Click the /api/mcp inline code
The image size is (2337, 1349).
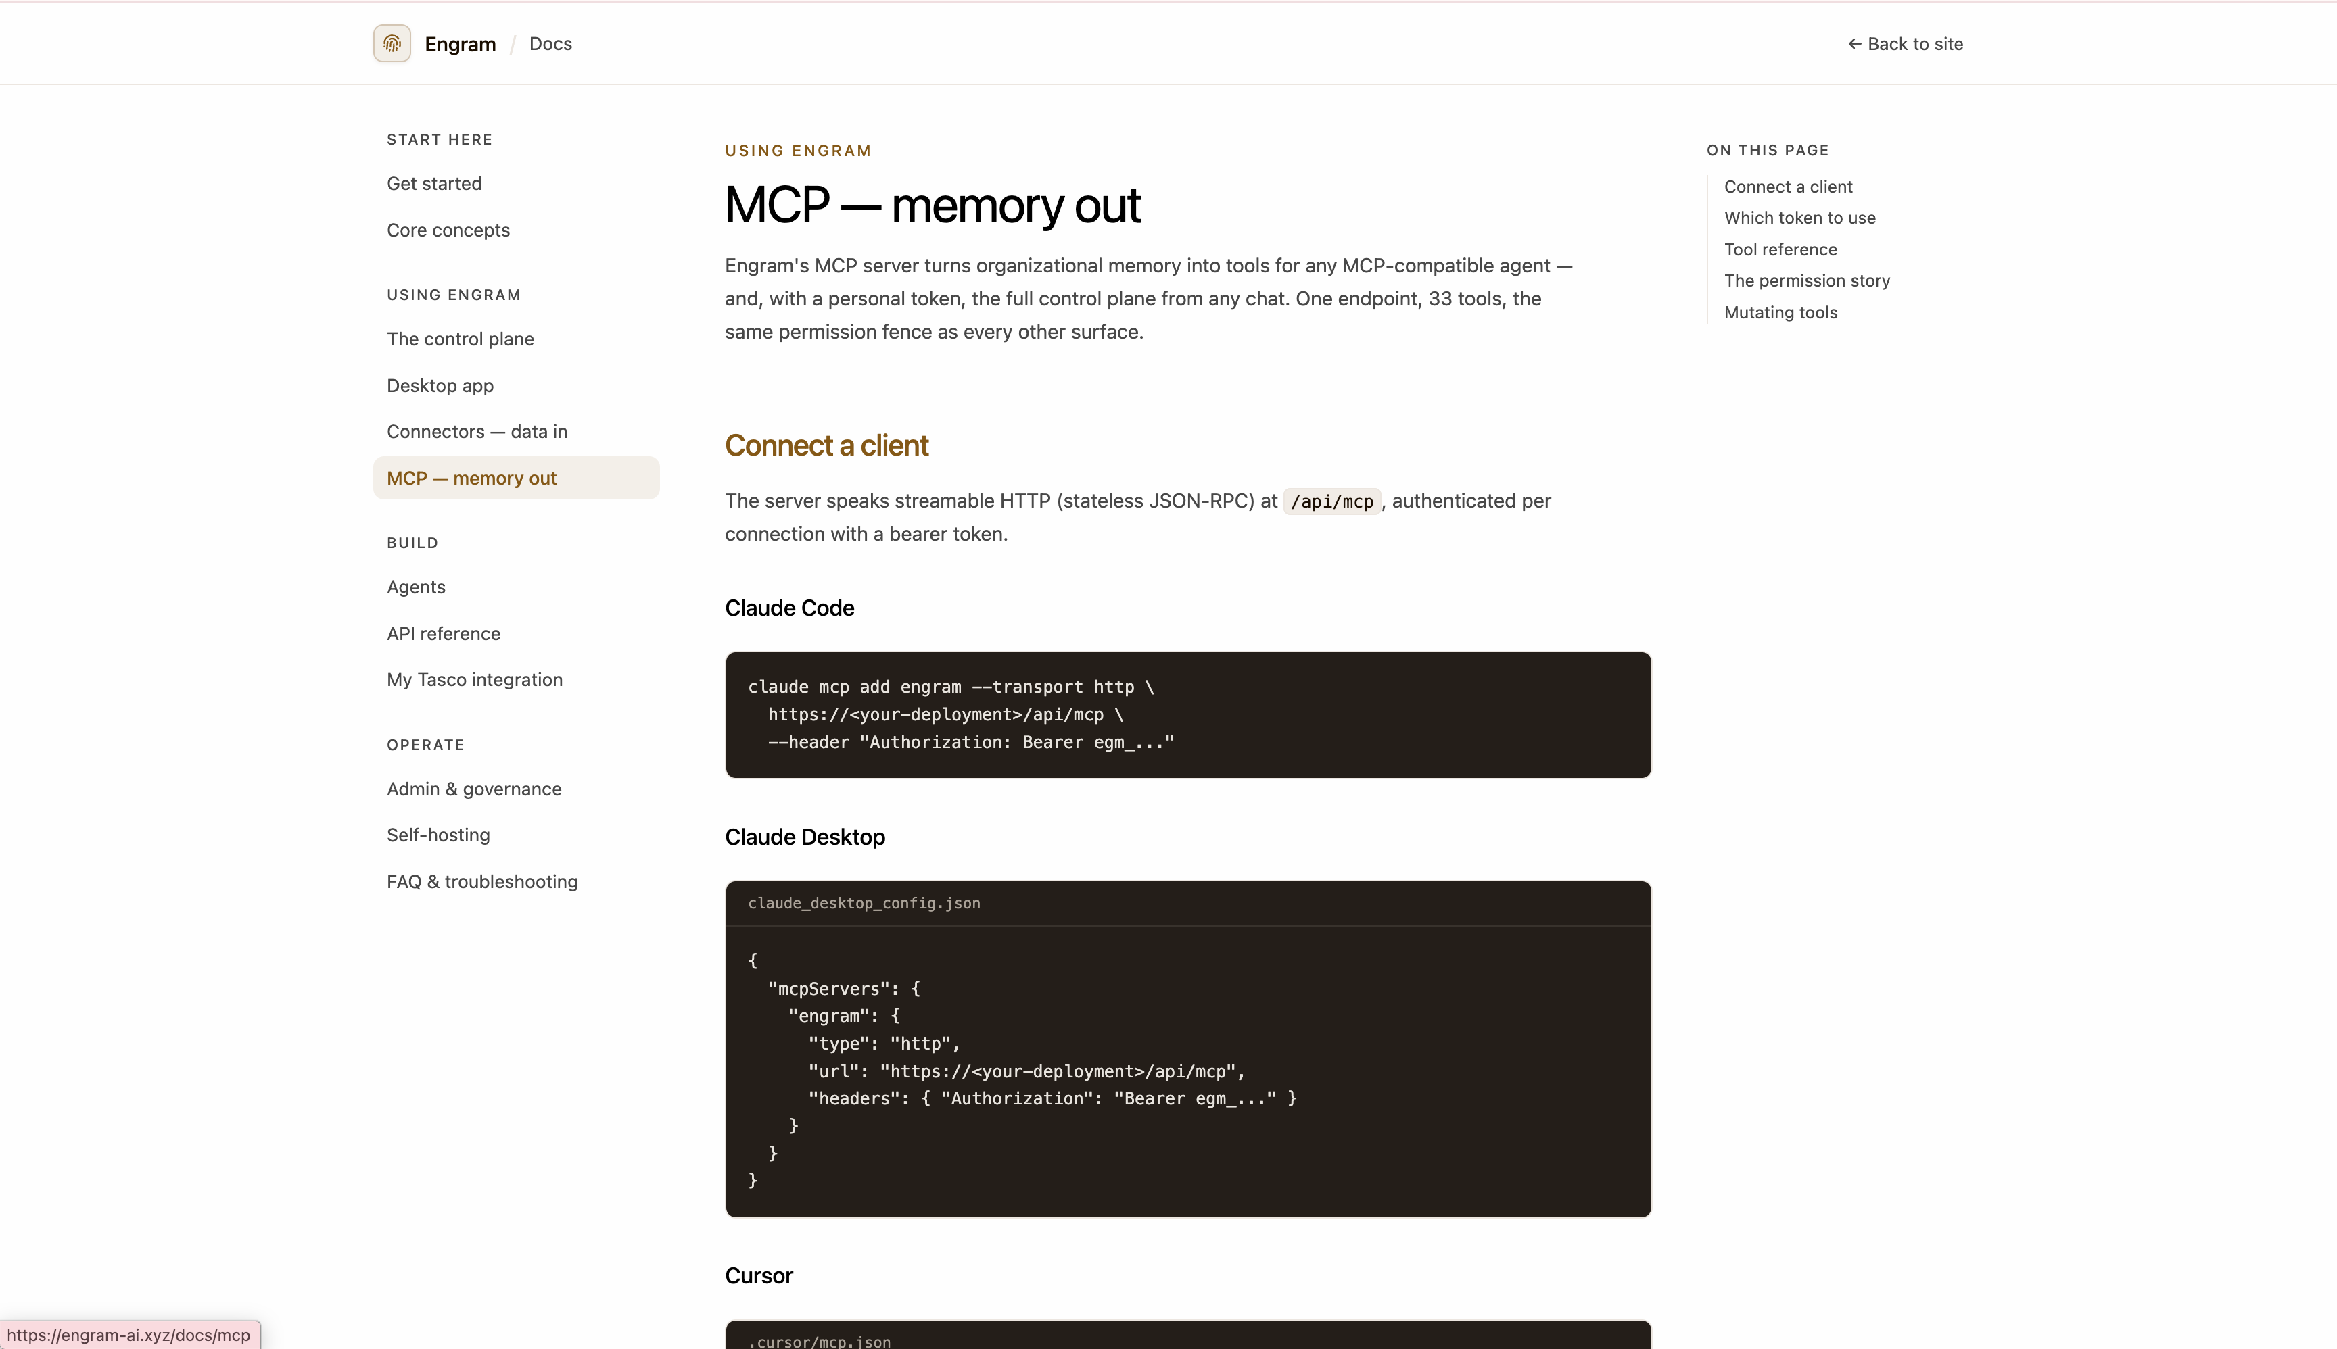pos(1332,501)
